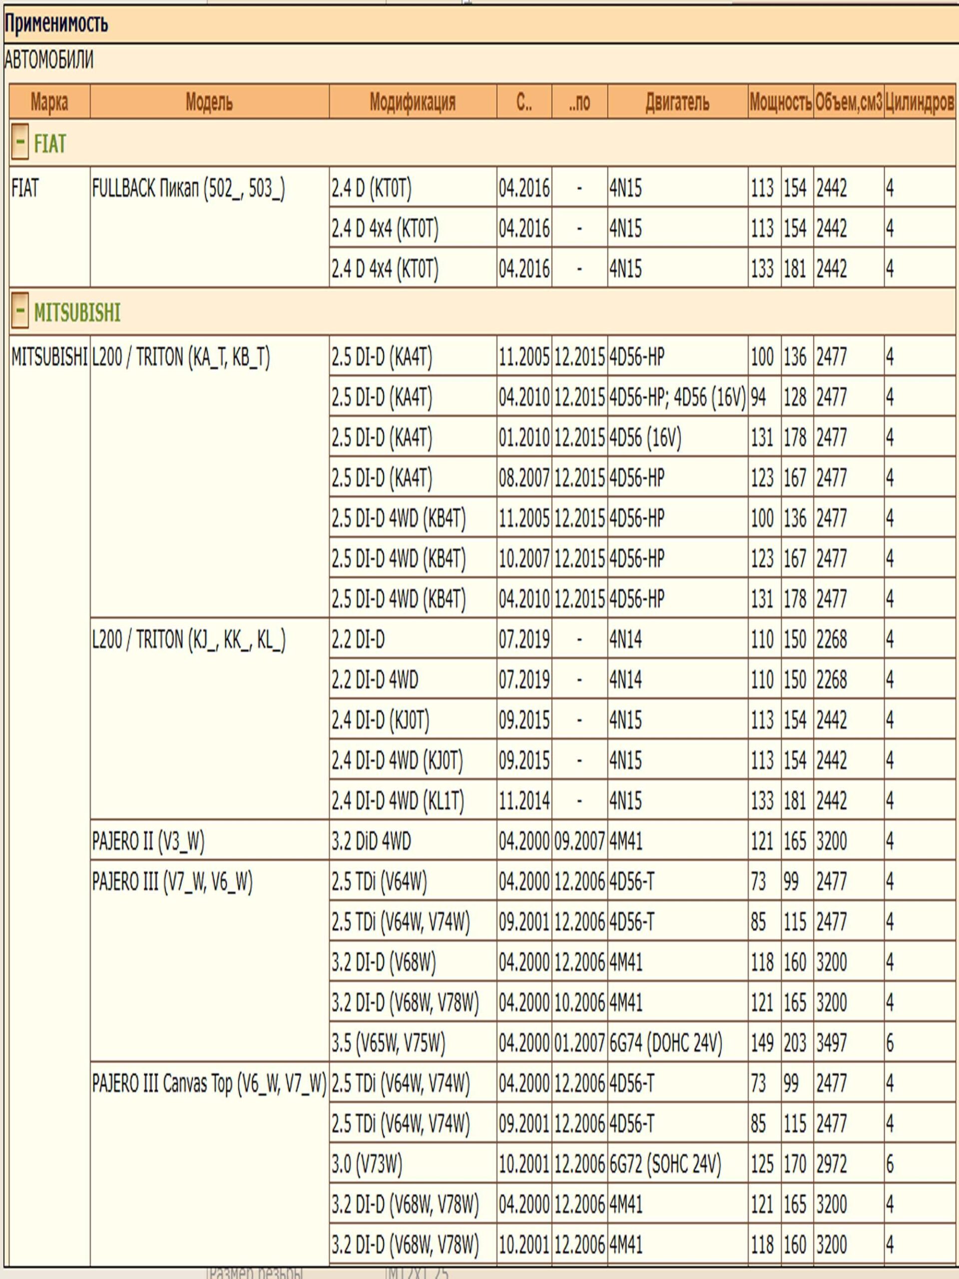Screen dimensions: 959x1279
Task: Click the Объем,см3 column header
Action: [849, 102]
